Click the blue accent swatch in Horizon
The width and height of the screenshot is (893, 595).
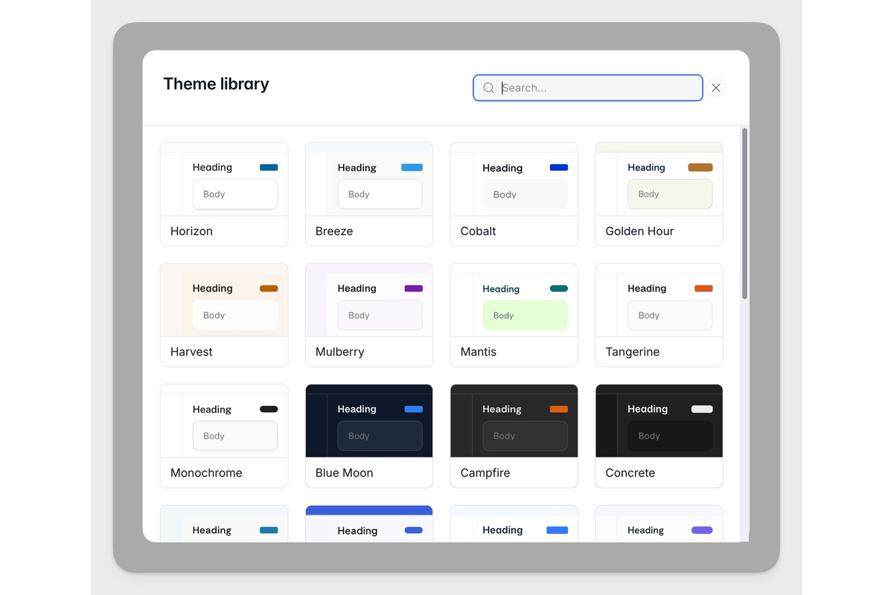[269, 167]
